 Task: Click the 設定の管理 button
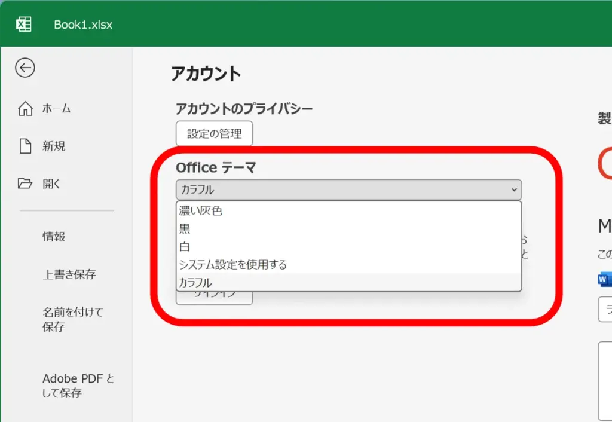[x=214, y=134]
